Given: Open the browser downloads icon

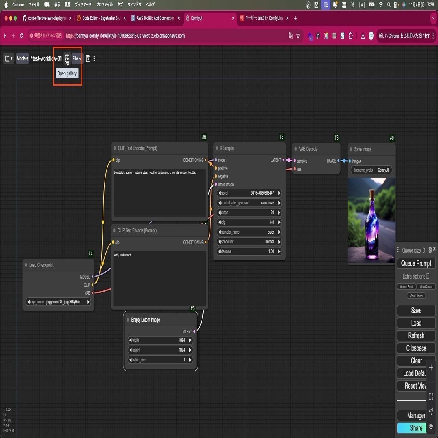Looking at the screenshot, I should [x=363, y=36].
